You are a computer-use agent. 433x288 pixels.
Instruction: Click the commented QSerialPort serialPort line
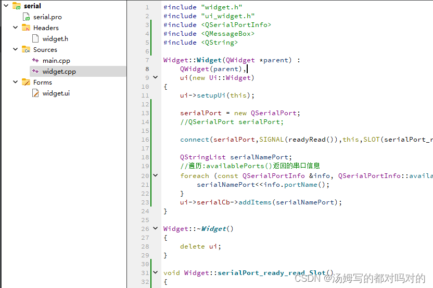point(232,122)
